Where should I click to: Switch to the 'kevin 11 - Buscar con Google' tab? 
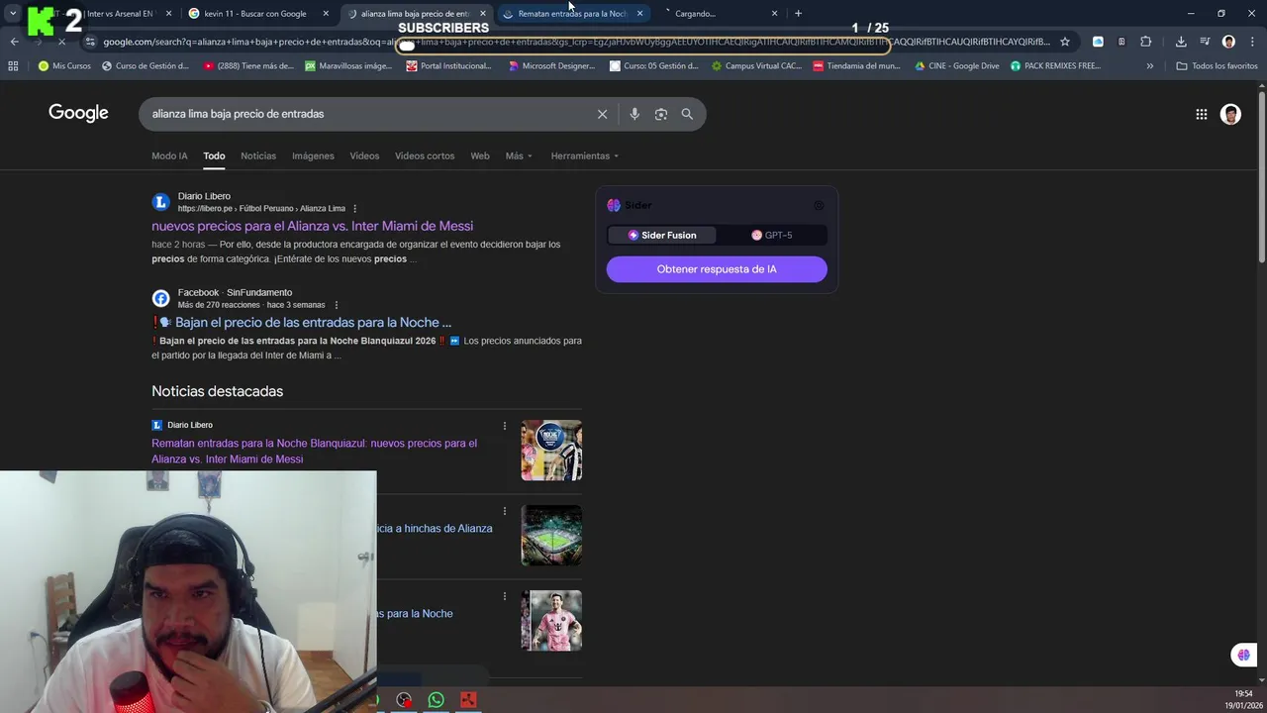click(x=255, y=14)
